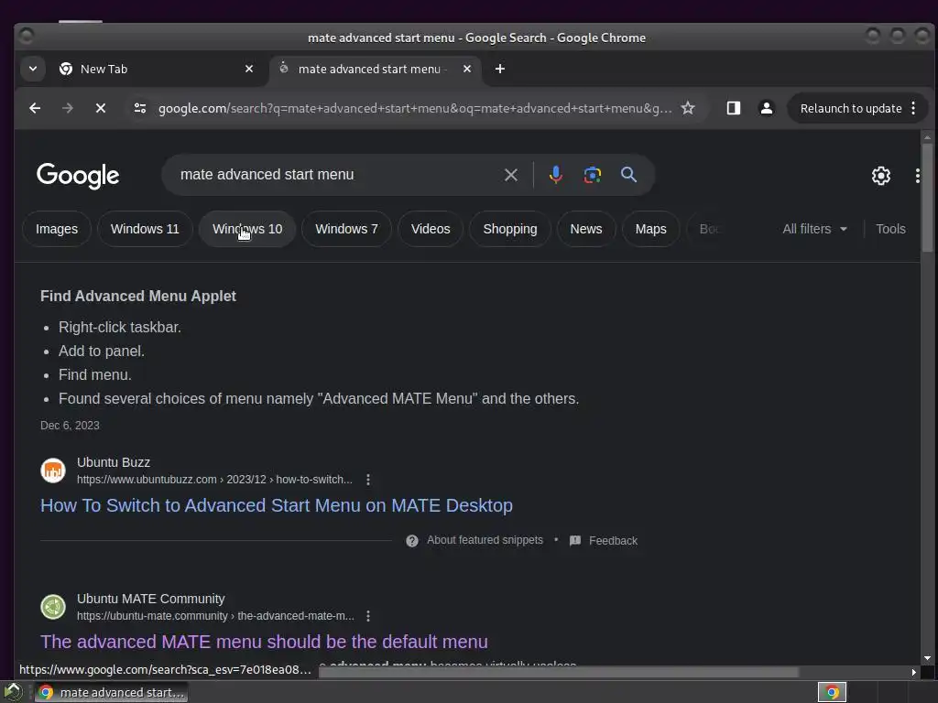Open search Tools
Image resolution: width=938 pixels, height=703 pixels.
click(890, 229)
